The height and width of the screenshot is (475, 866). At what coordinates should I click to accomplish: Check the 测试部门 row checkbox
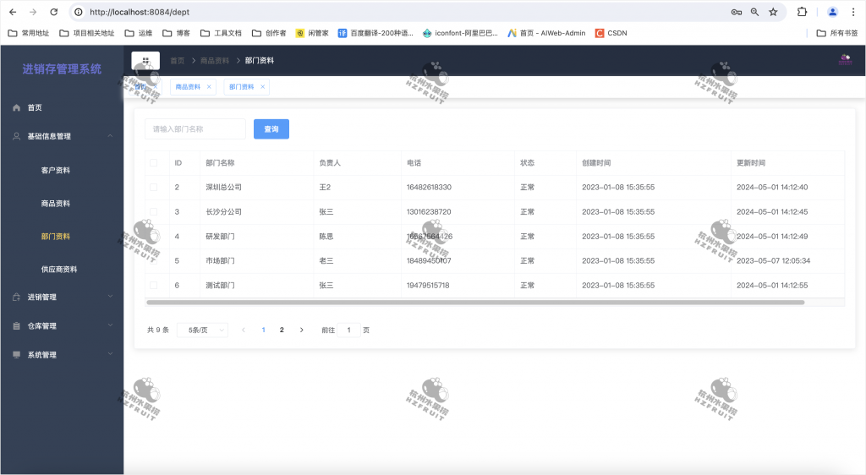pos(154,285)
